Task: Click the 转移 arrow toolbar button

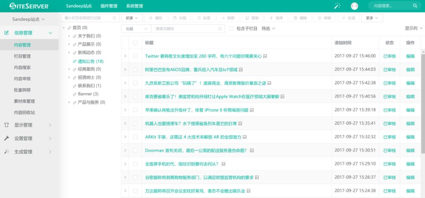Action: coord(228,18)
